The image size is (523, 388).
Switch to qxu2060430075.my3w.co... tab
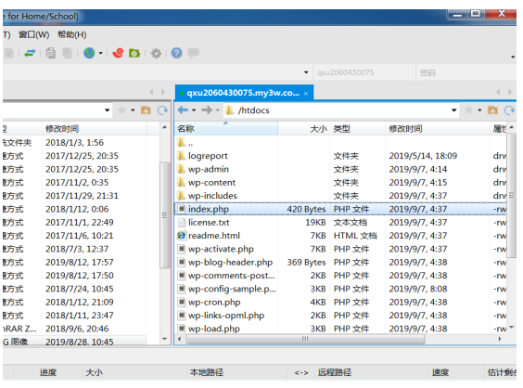pos(243,93)
